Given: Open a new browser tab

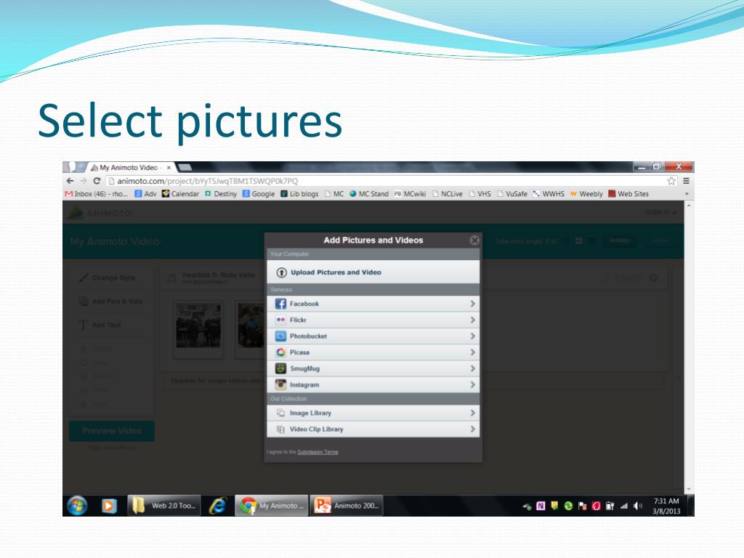Looking at the screenshot, I should (185, 167).
